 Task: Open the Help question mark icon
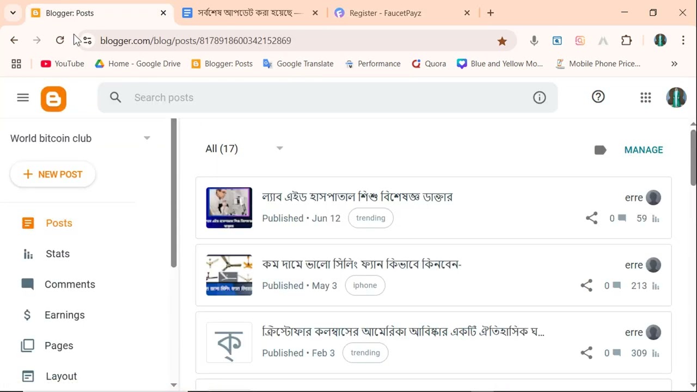tap(598, 97)
